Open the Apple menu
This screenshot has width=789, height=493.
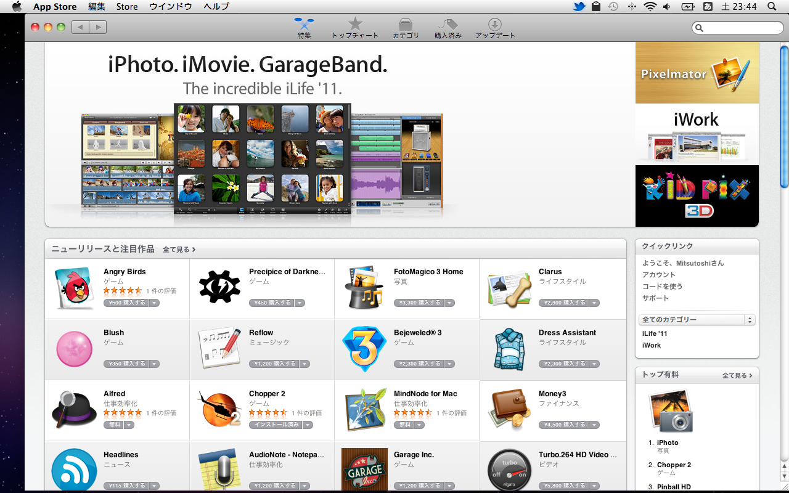tap(17, 7)
